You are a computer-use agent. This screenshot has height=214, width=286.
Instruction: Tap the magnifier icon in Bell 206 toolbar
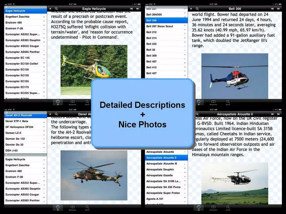197,9
